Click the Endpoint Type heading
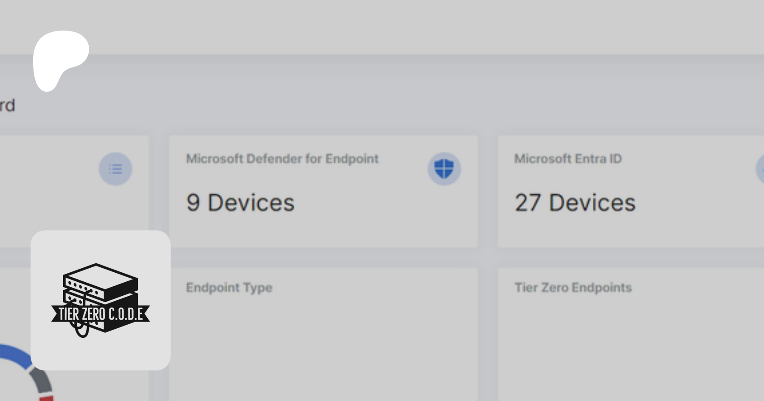 [x=229, y=288]
